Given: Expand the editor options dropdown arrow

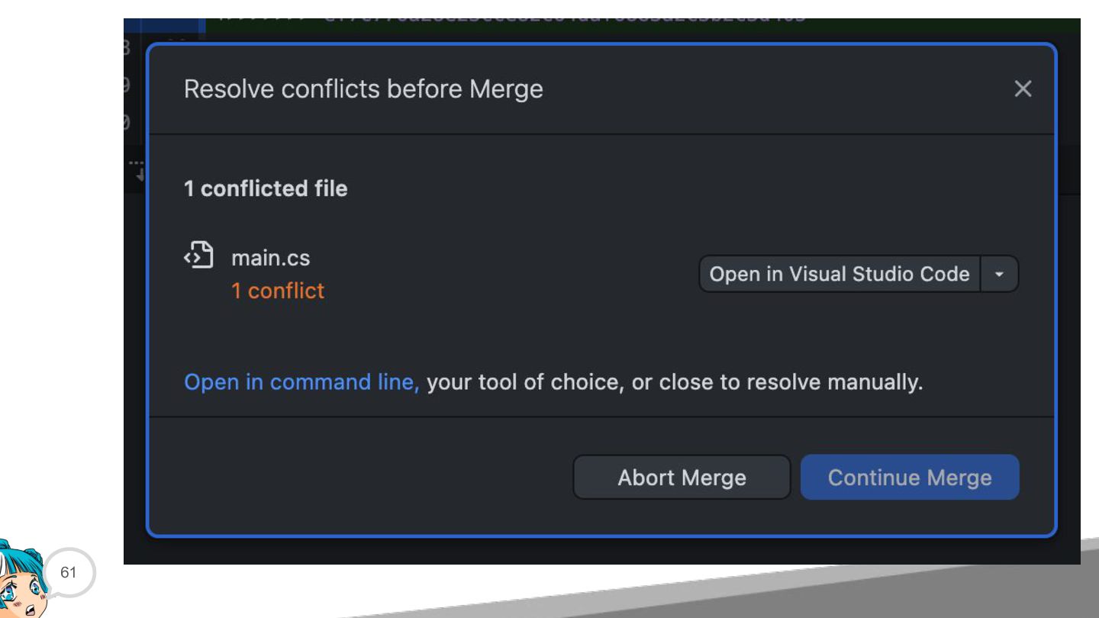Looking at the screenshot, I should click(1000, 274).
